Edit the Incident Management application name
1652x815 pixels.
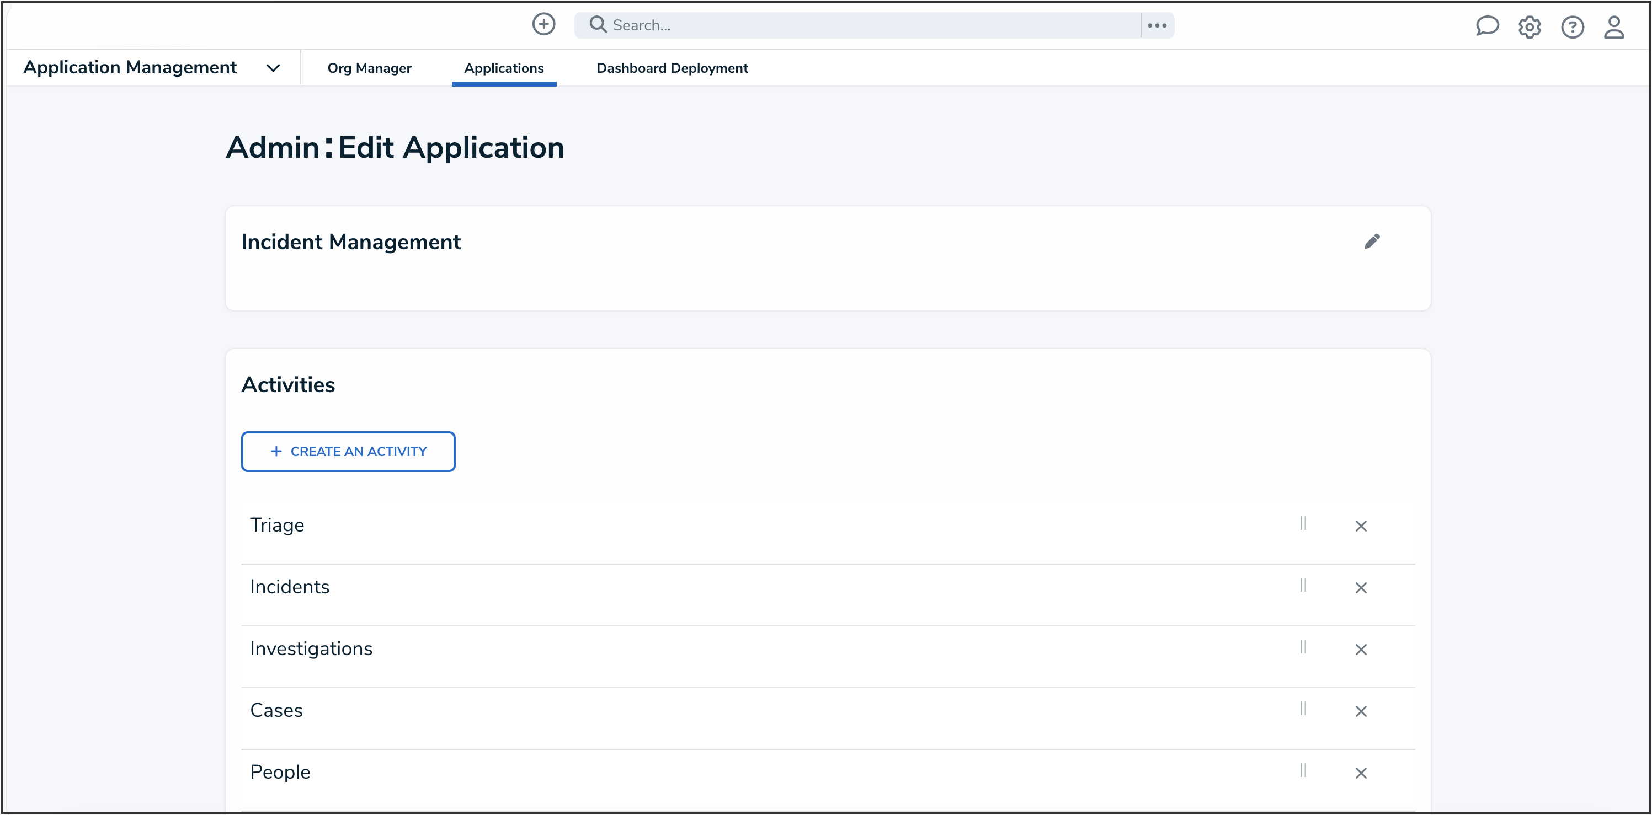pos(1373,241)
